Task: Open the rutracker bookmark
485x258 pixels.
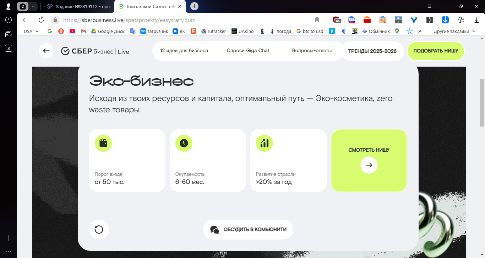Action: pos(213,31)
